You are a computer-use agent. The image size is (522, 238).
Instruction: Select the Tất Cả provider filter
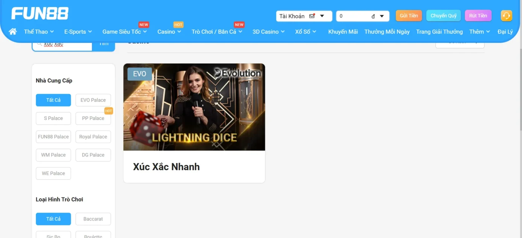point(53,100)
